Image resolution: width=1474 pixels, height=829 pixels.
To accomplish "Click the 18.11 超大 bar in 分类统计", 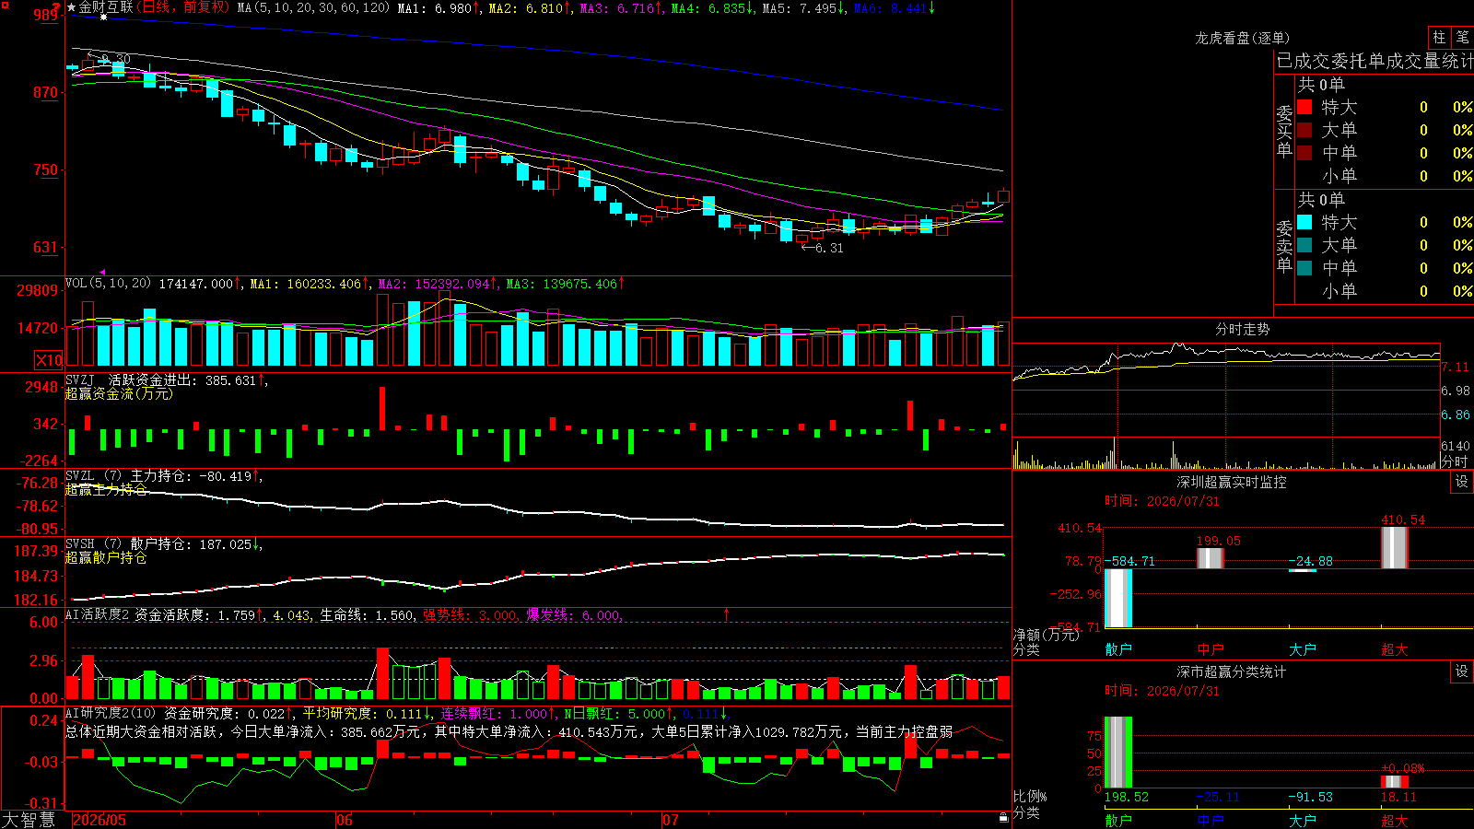I will 1395,782.
